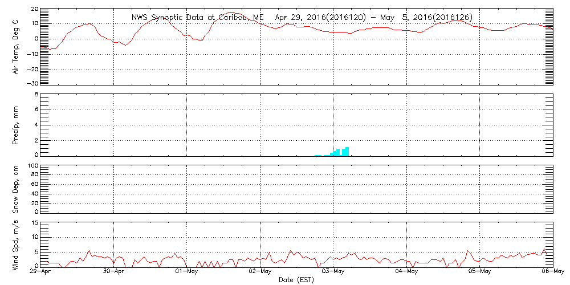Click the 01-May date tick label
The height and width of the screenshot is (285, 570).
[187, 272]
